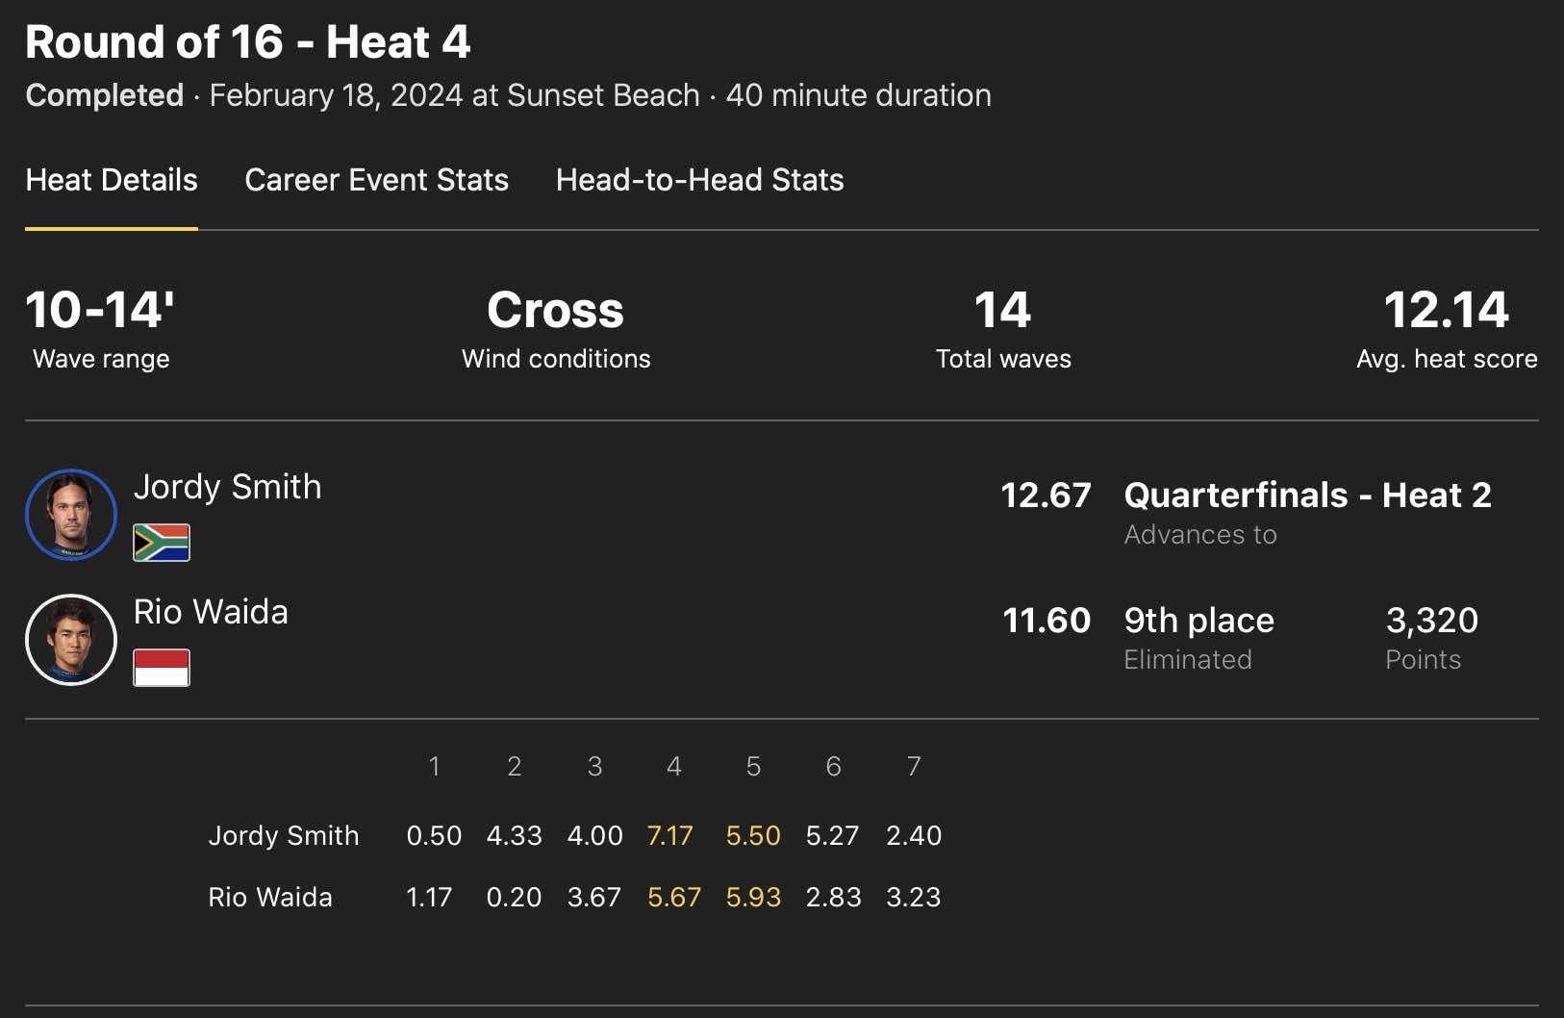1564x1018 pixels.
Task: Click the 10-14' wave range stat
Action: (x=100, y=311)
